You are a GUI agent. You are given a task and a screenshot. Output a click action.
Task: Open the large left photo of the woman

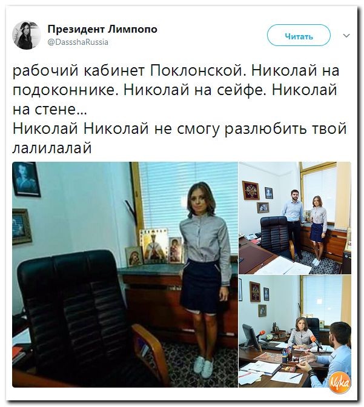125,274
